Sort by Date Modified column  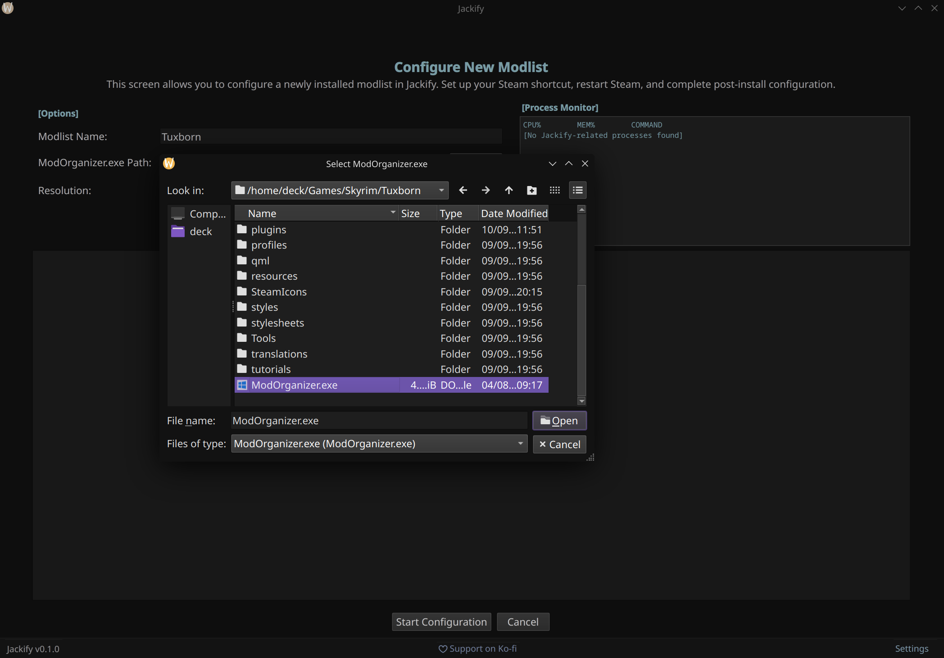coord(513,213)
